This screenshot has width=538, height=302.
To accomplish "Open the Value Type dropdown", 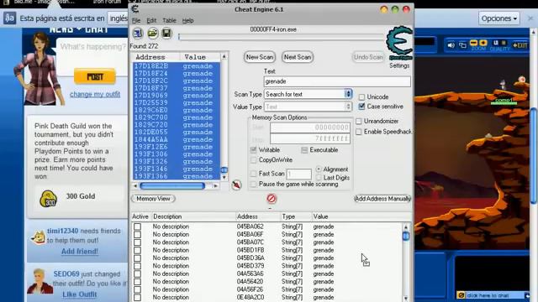I will tap(308, 107).
